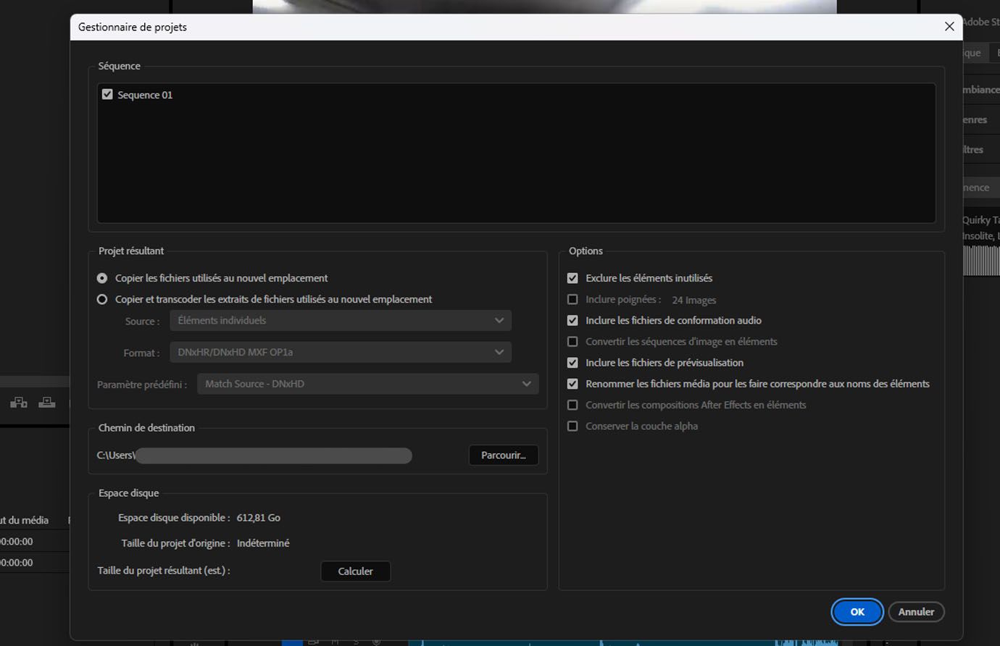The width and height of the screenshot is (1000, 646).
Task: Select "Copier les fichiers utilisés au nouvel emplacement"
Action: click(102, 278)
